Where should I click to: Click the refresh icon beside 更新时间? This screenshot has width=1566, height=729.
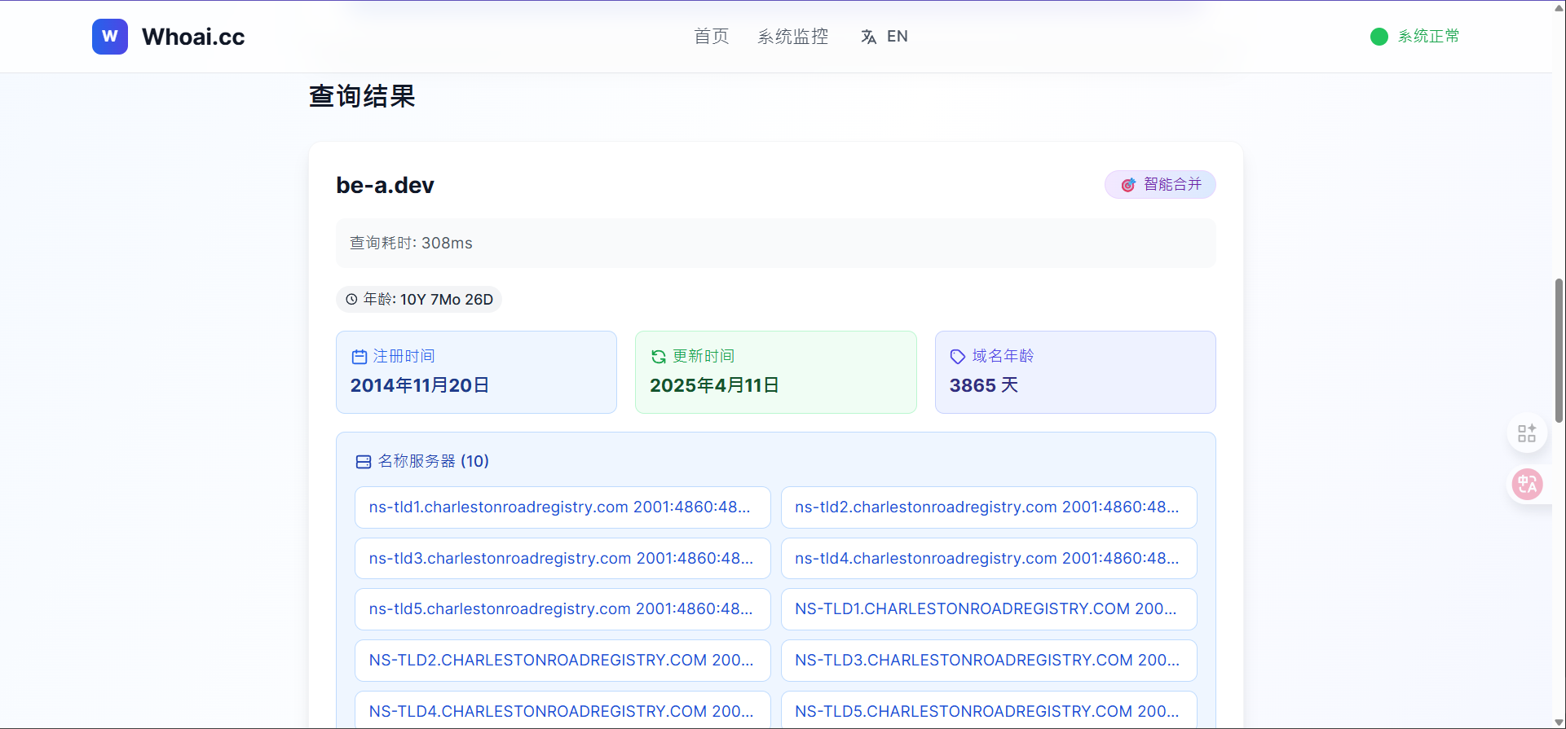[659, 357]
